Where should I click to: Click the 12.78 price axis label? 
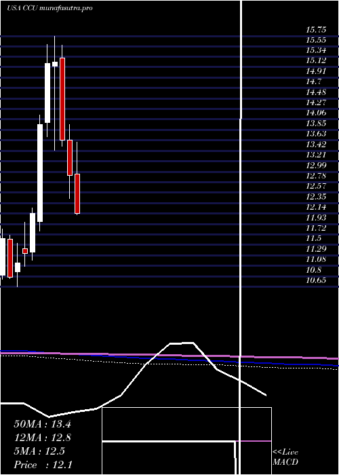(x=316, y=176)
